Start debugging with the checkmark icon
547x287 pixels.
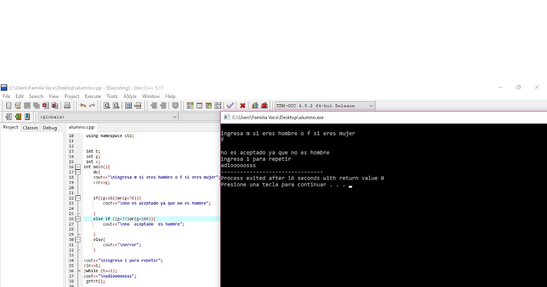click(230, 105)
